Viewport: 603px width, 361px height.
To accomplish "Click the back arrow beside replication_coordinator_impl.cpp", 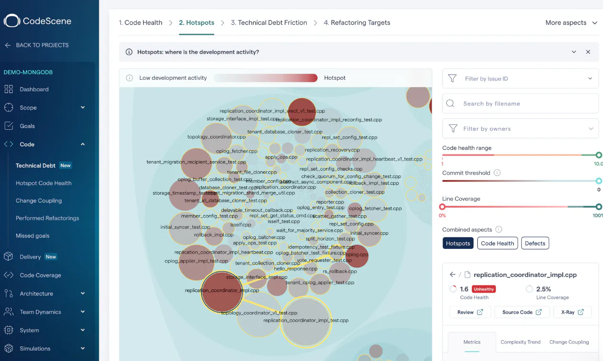I will 452,275.
